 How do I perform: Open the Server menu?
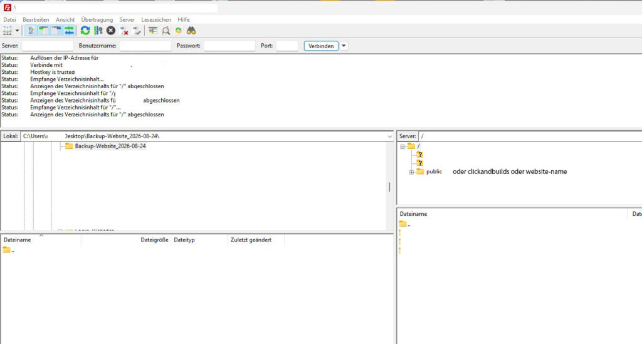[x=127, y=19]
